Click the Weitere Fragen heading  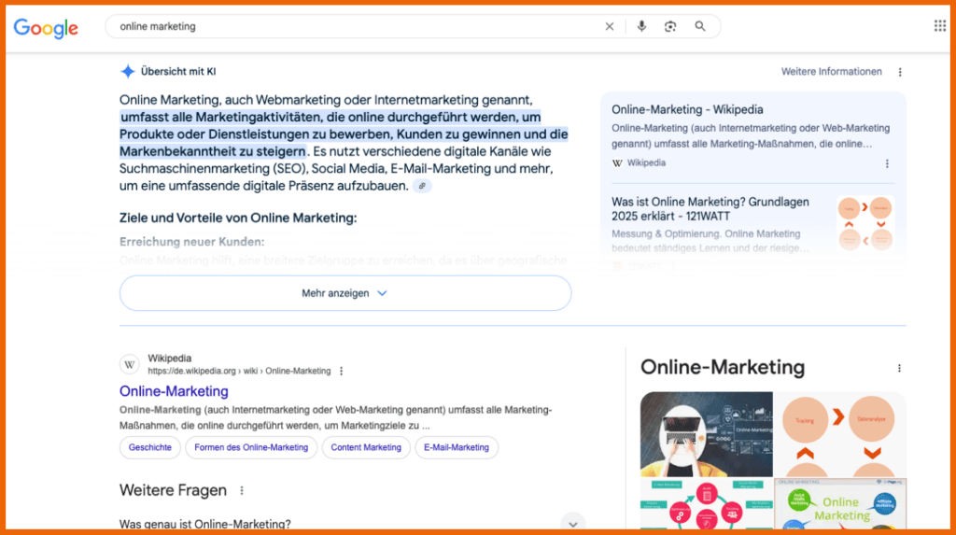point(173,490)
